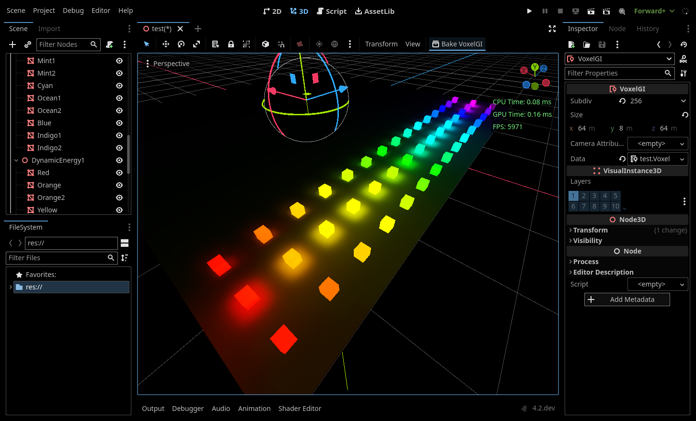
Task: Select the Rotate tool in the 3D toolbar
Action: tap(181, 44)
